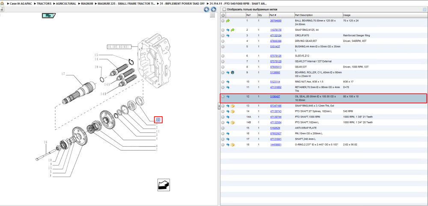The height and width of the screenshot is (206, 428).
Task: Click the blue reply arrow on row 16
Action: pyautogui.click(x=228, y=134)
